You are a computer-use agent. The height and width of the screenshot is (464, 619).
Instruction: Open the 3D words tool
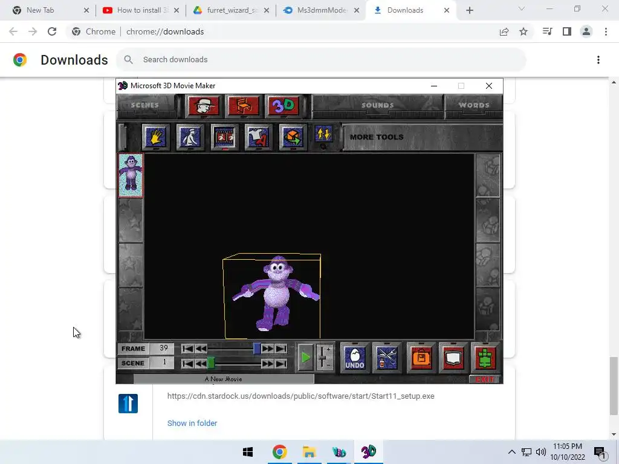click(283, 106)
